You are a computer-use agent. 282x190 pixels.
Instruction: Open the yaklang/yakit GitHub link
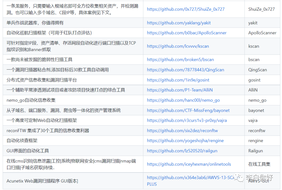(x=179, y=23)
